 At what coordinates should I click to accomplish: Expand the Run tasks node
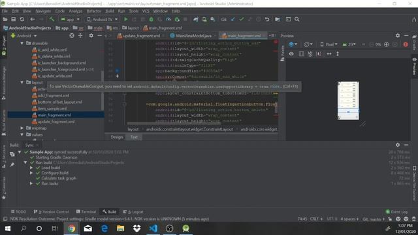point(31,183)
